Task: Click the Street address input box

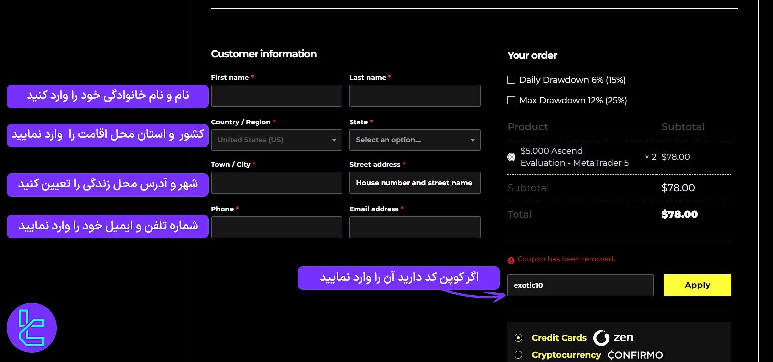Action: click(x=414, y=182)
